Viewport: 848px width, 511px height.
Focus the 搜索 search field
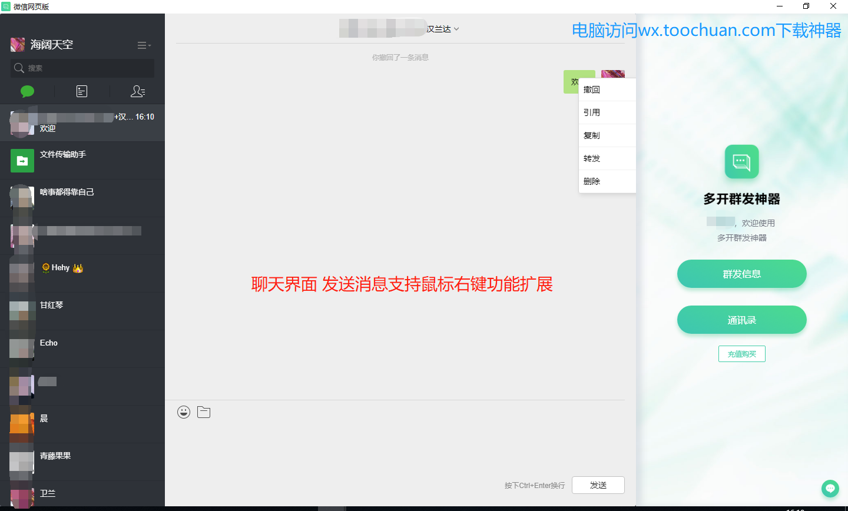click(82, 68)
